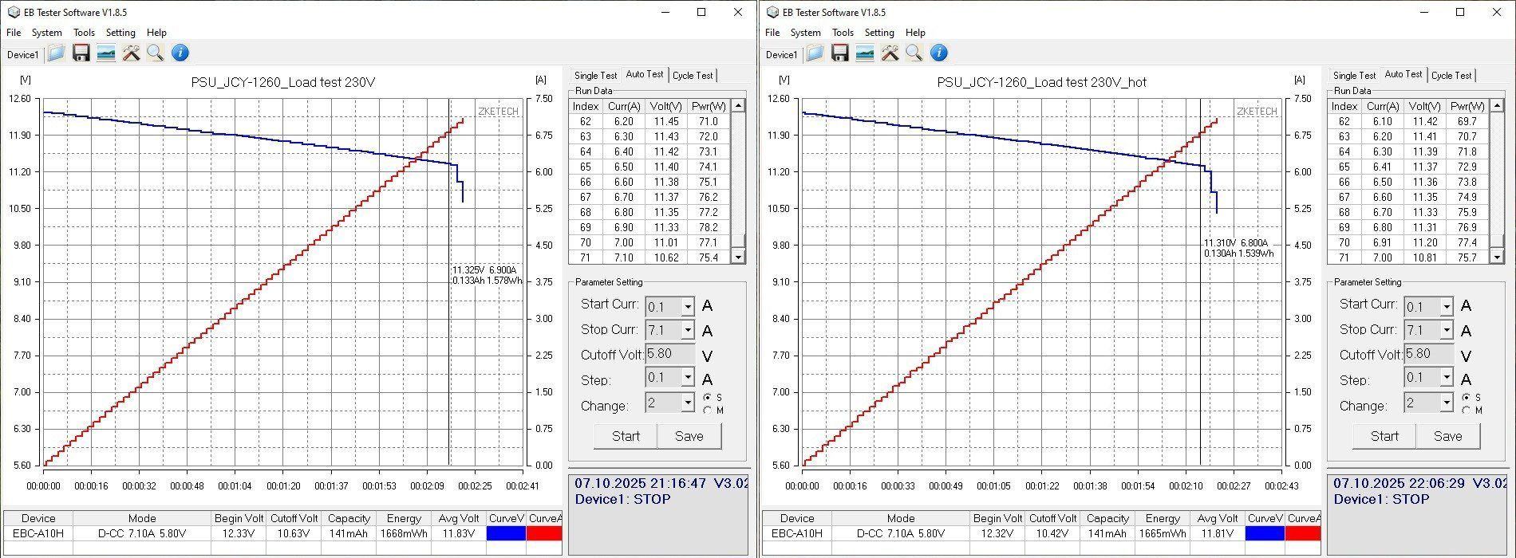Open the Step dropdown in left window
1516x558 pixels.
click(687, 378)
